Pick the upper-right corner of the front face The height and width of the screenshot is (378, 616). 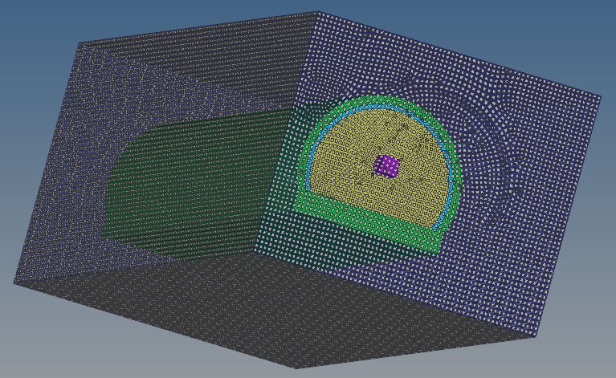point(600,97)
